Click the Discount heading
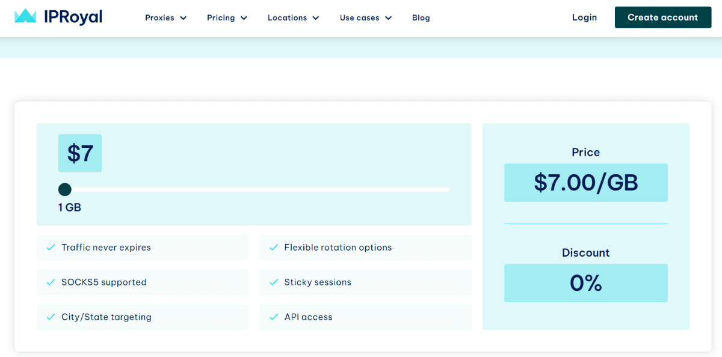The height and width of the screenshot is (357, 722). pyautogui.click(x=586, y=253)
